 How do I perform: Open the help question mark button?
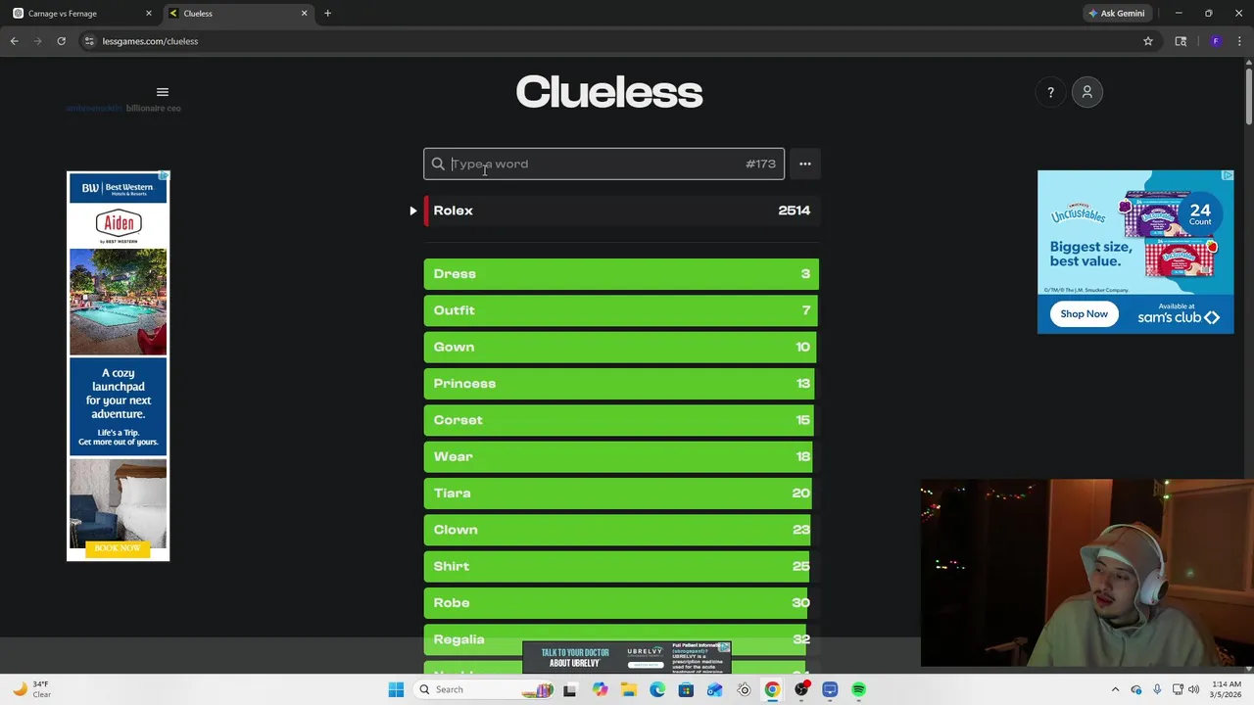coord(1050,92)
